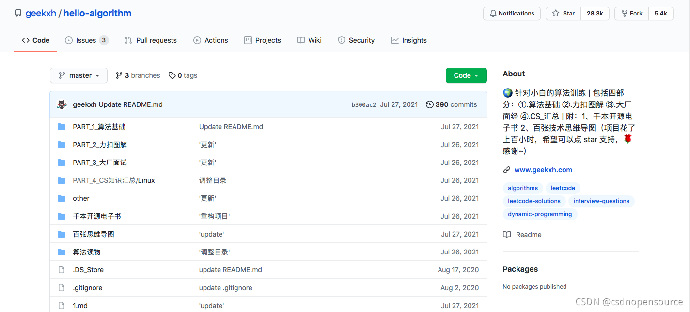The height and width of the screenshot is (312, 690).
Task: View the 0 tags link
Action: (x=183, y=75)
